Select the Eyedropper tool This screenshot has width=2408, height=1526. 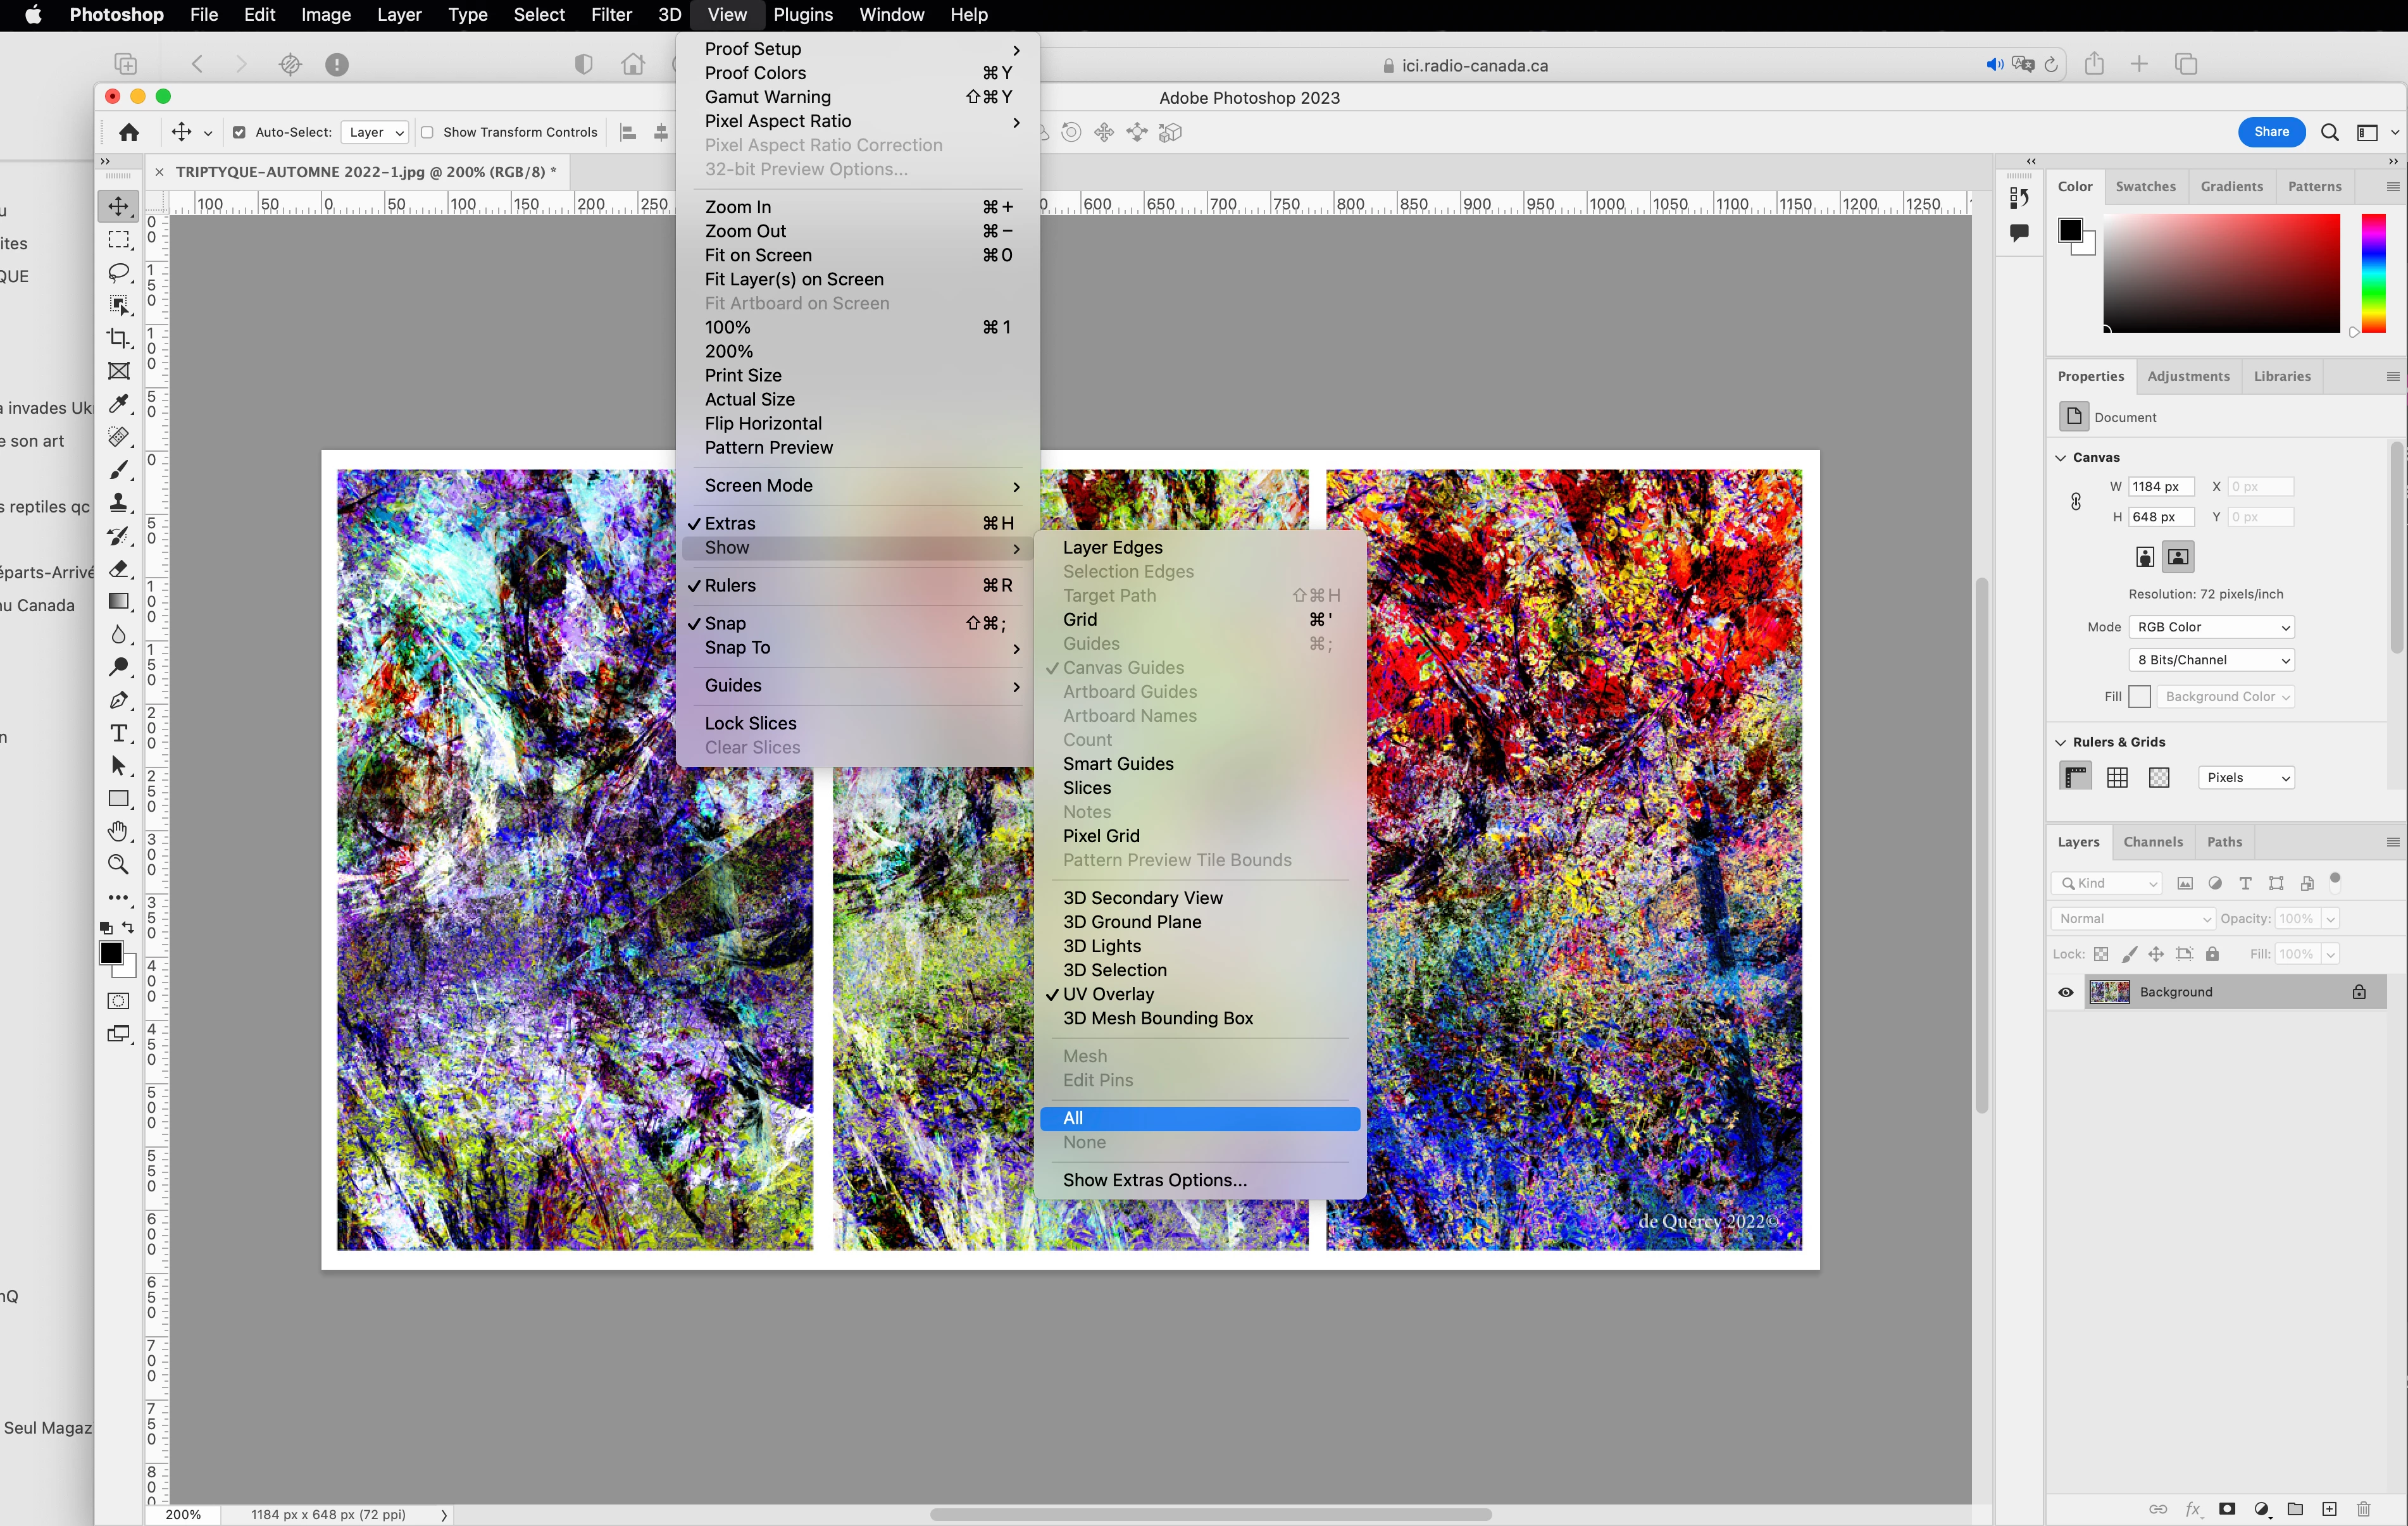[x=118, y=403]
